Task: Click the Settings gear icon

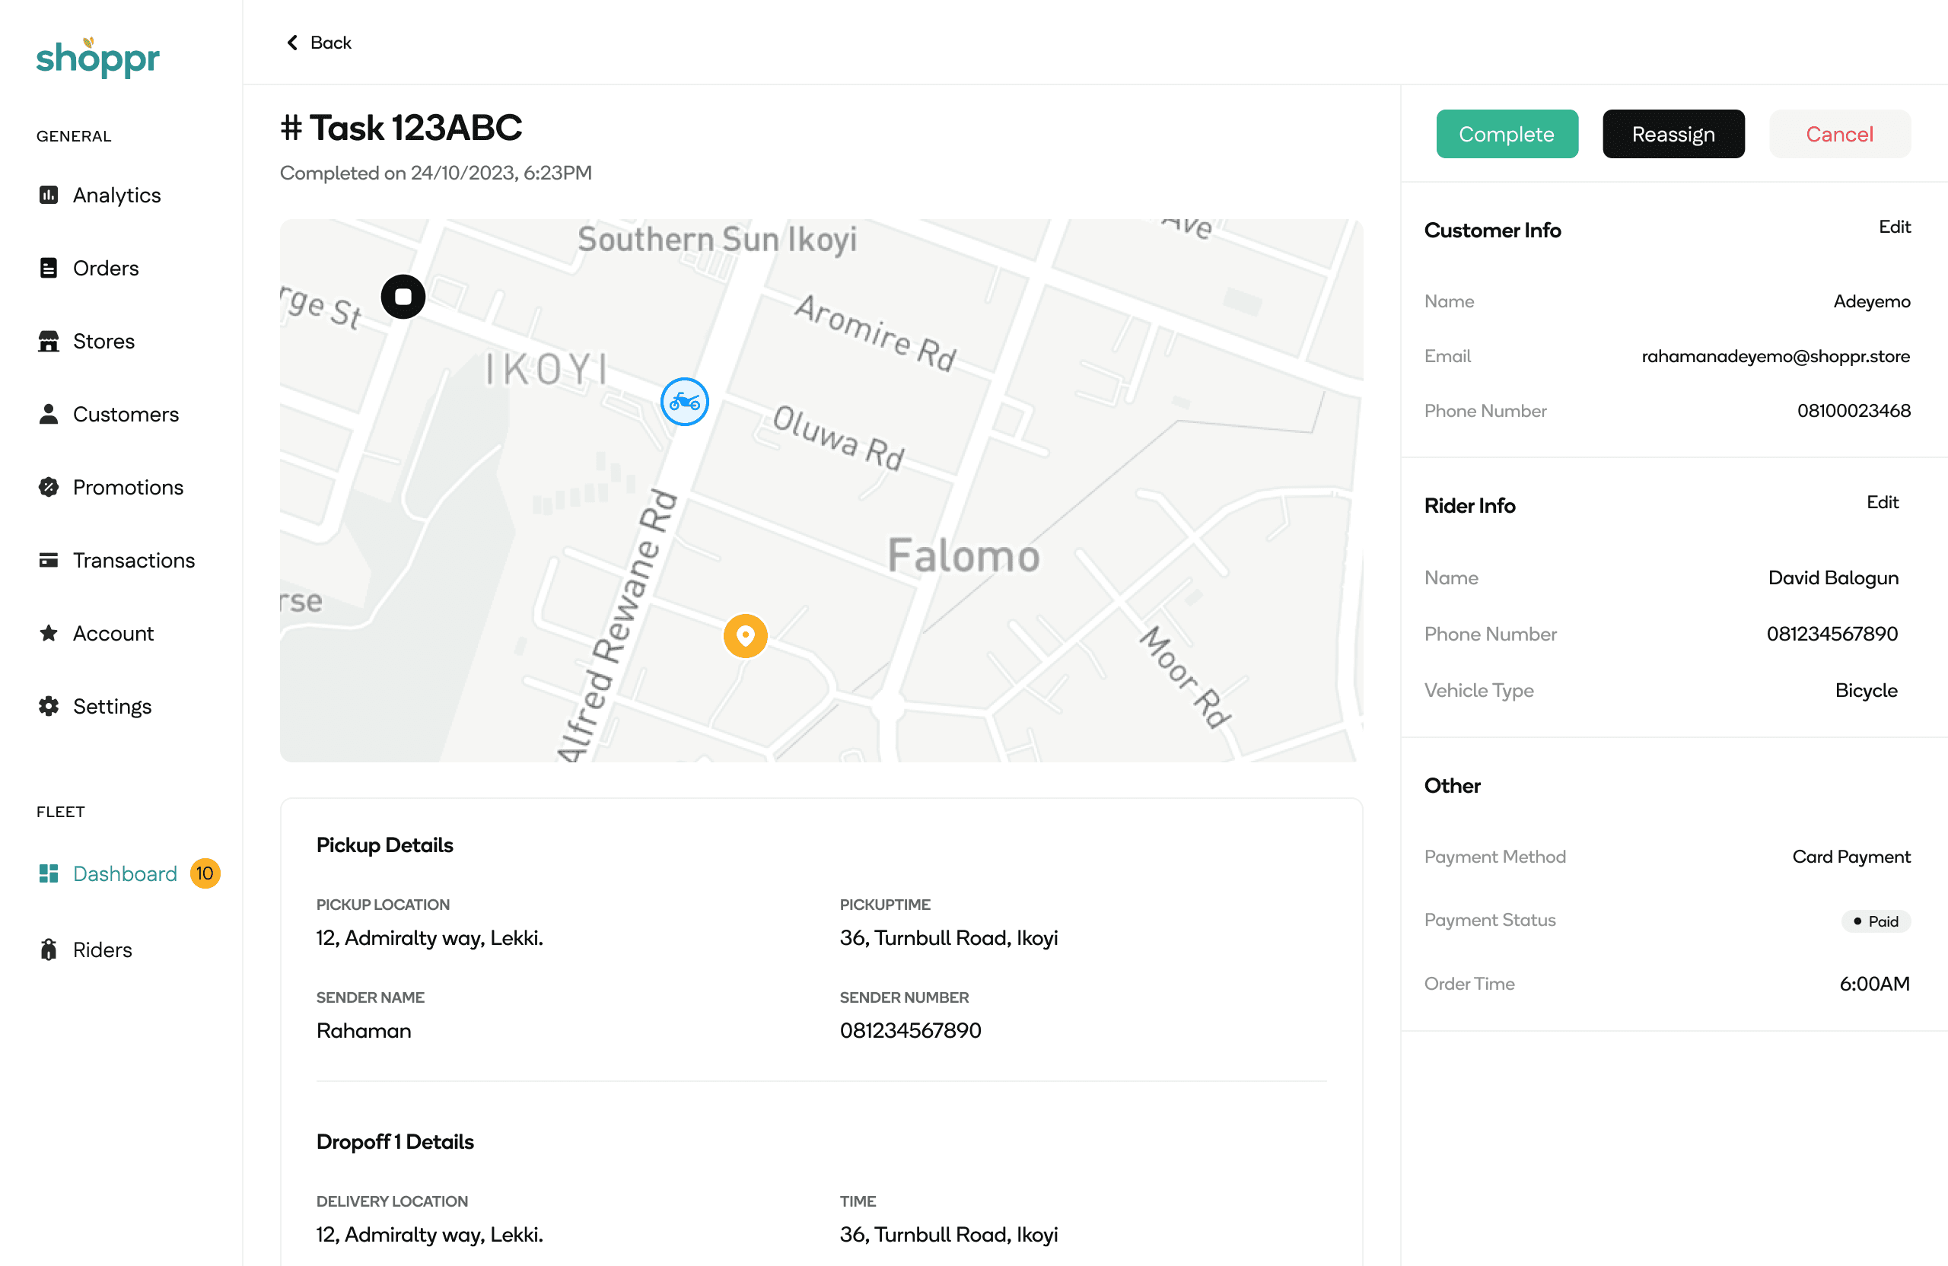Action: (x=48, y=705)
